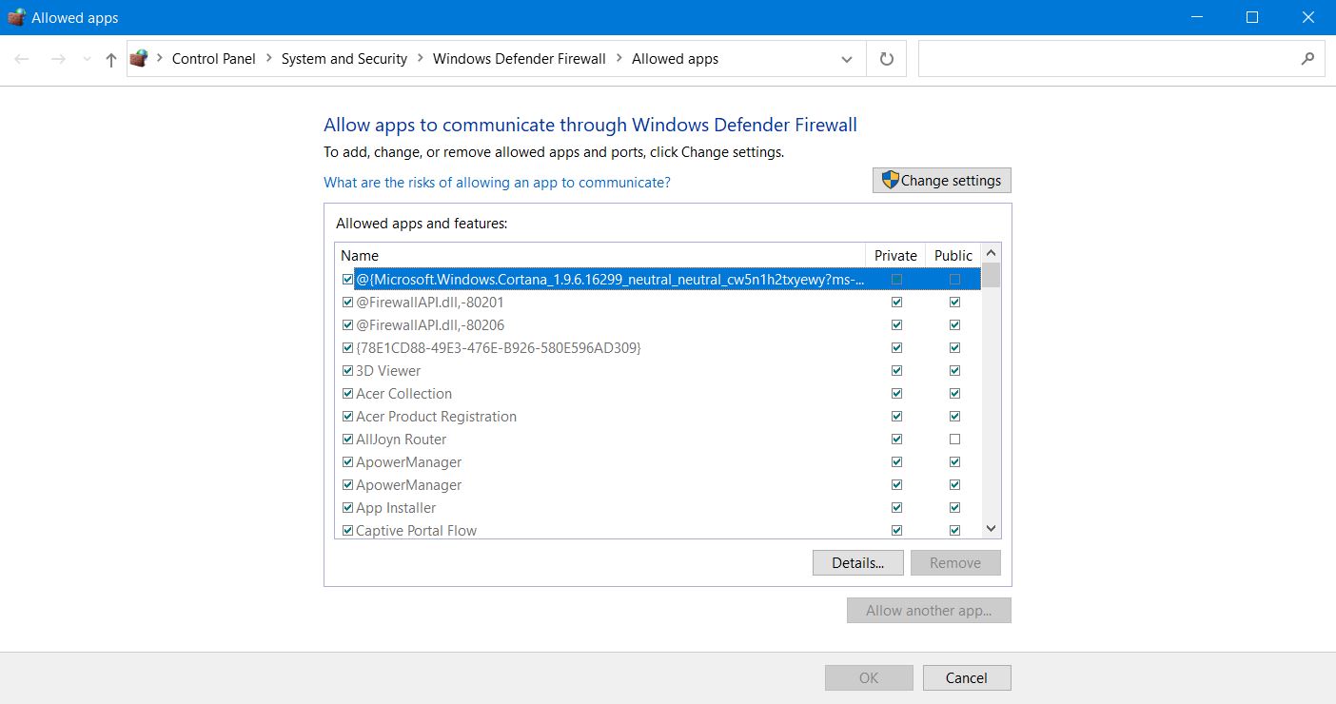Toggle Private checkbox for App Installer

coord(896,508)
